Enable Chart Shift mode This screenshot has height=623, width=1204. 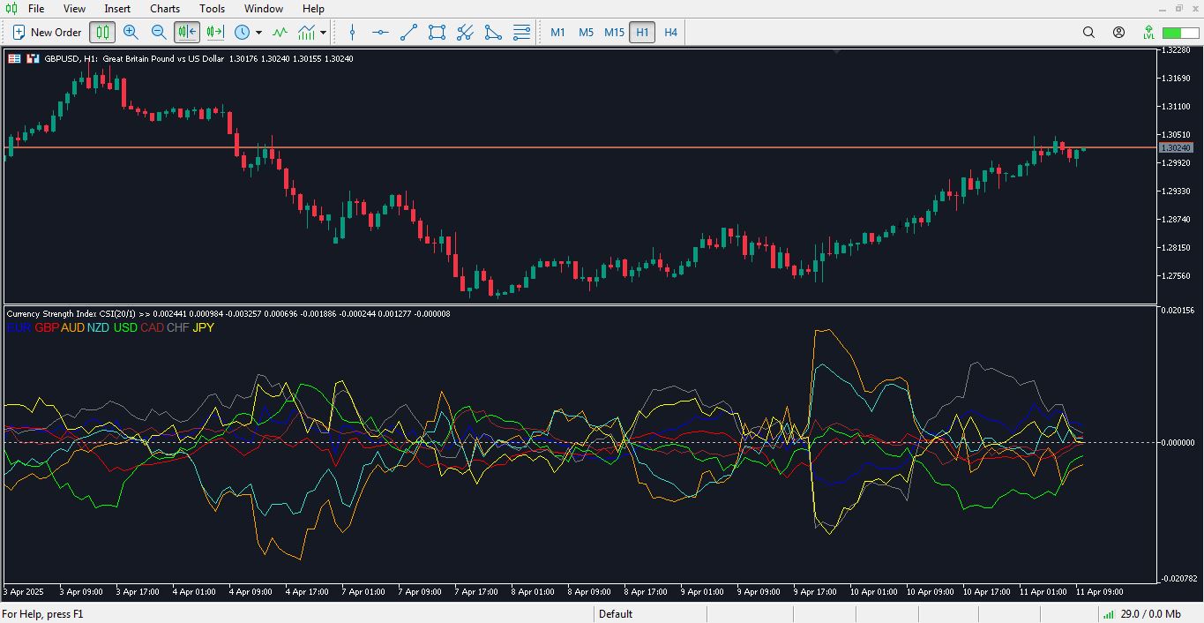(213, 32)
